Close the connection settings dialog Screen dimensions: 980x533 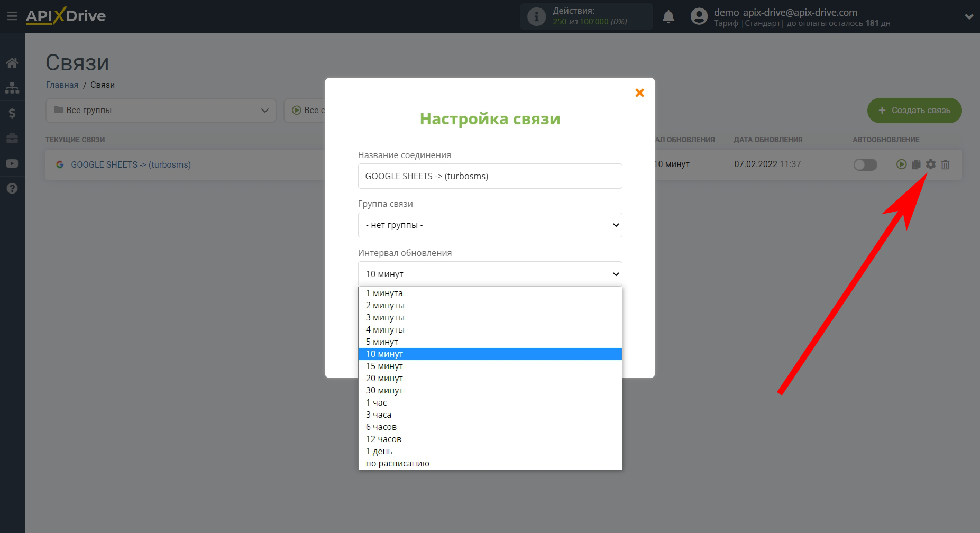coord(639,93)
